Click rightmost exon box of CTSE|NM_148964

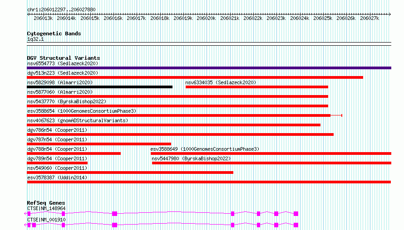296,214
